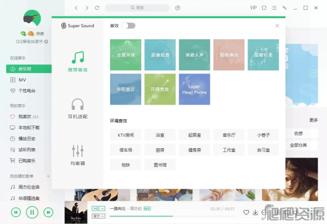Toggle the 音效 sound effect switch
The width and height of the screenshot is (327, 224).
(x=129, y=26)
